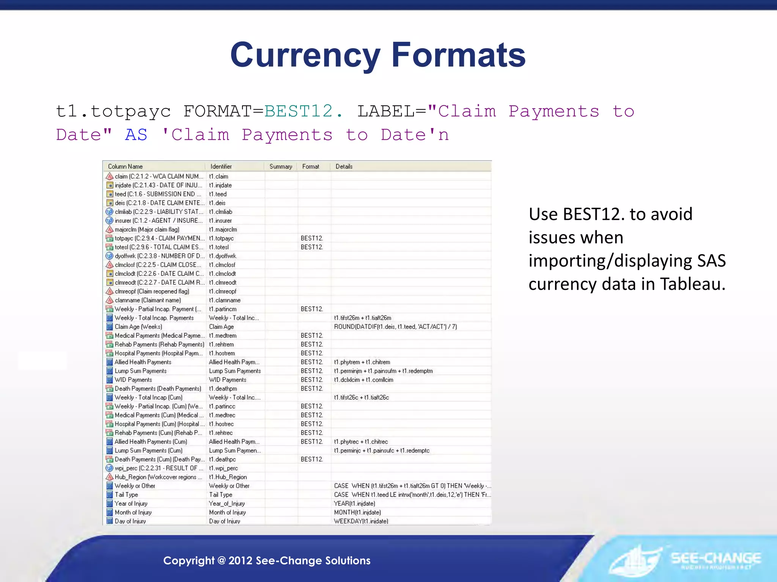
Task: Select the MONTH(t1.injdate) details cell
Action: (x=357, y=512)
